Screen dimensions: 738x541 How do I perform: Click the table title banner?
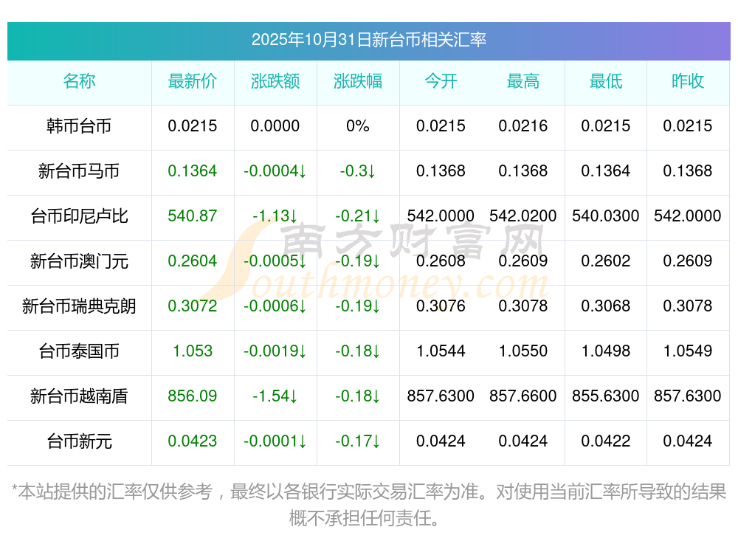tap(368, 40)
